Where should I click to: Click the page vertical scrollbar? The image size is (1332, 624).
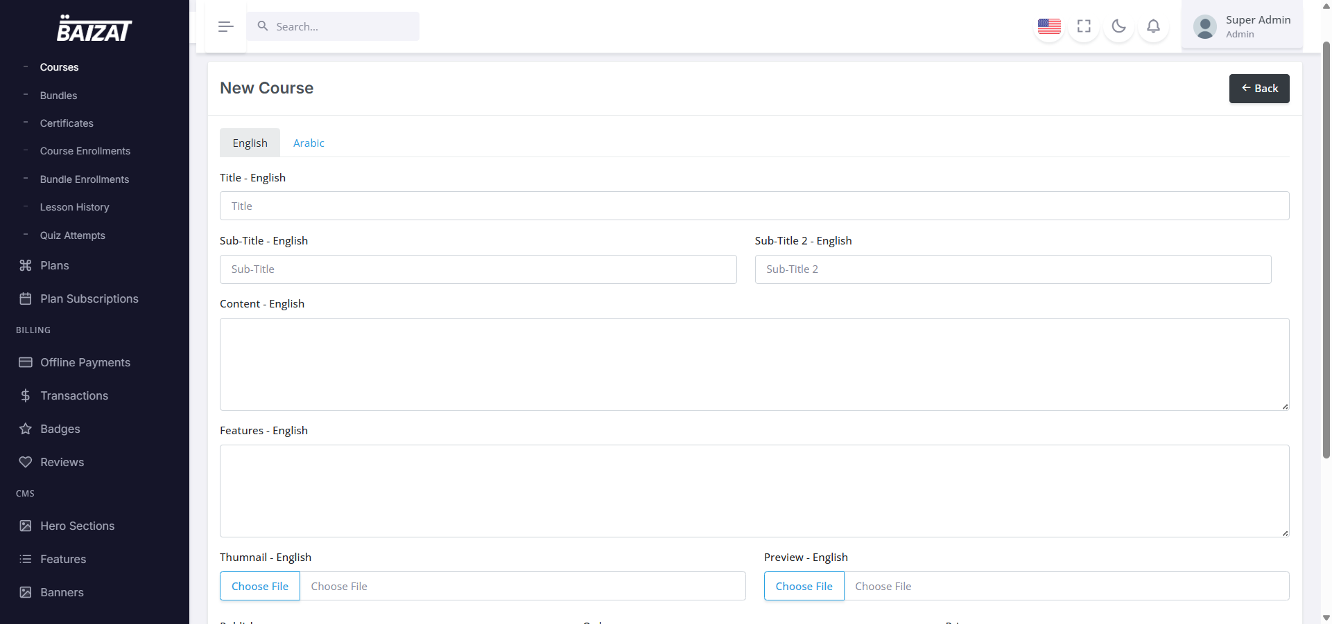tap(1326, 249)
